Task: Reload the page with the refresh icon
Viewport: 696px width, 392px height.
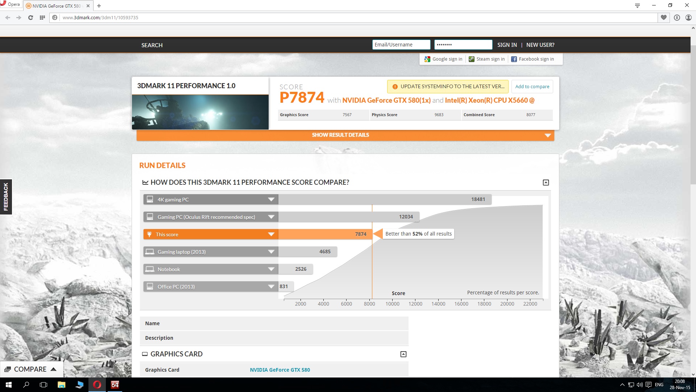Action: click(30, 17)
